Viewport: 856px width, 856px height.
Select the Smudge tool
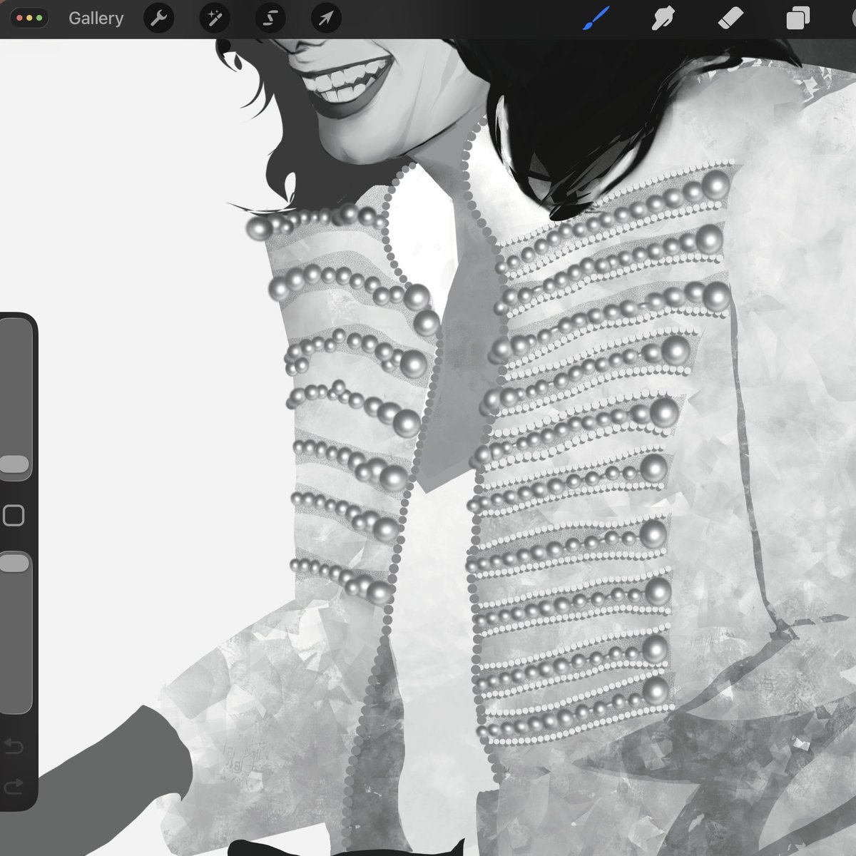pyautogui.click(x=663, y=19)
